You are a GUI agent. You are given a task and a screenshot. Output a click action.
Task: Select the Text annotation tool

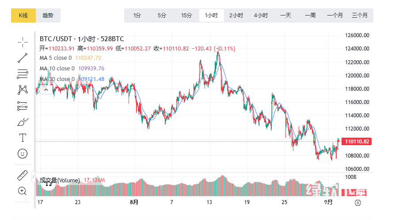click(x=23, y=138)
